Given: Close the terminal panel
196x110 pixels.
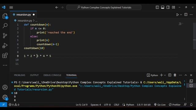Looking at the screenshot, I should pyautogui.click(x=191, y=75).
